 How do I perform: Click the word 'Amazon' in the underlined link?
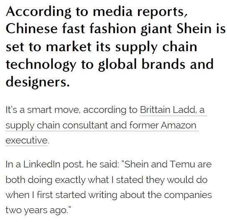(179, 125)
